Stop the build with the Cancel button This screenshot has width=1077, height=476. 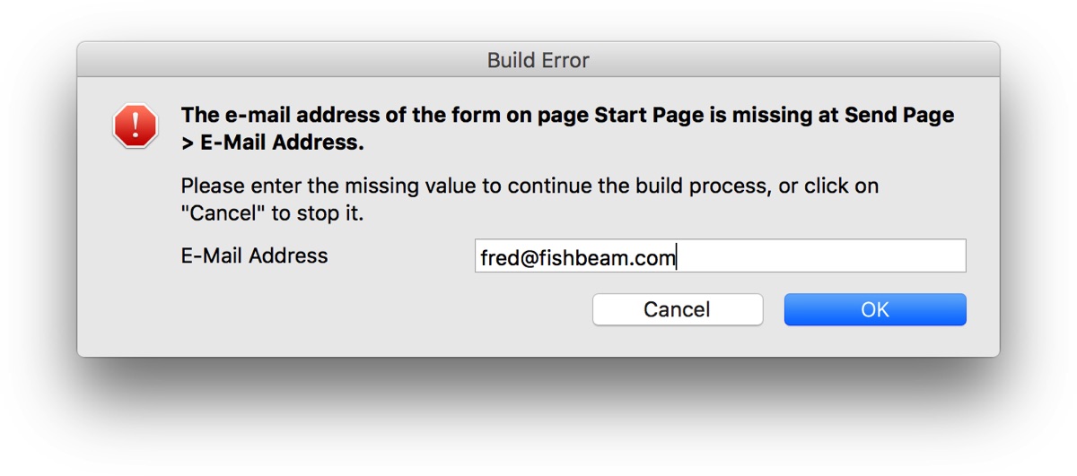(678, 309)
